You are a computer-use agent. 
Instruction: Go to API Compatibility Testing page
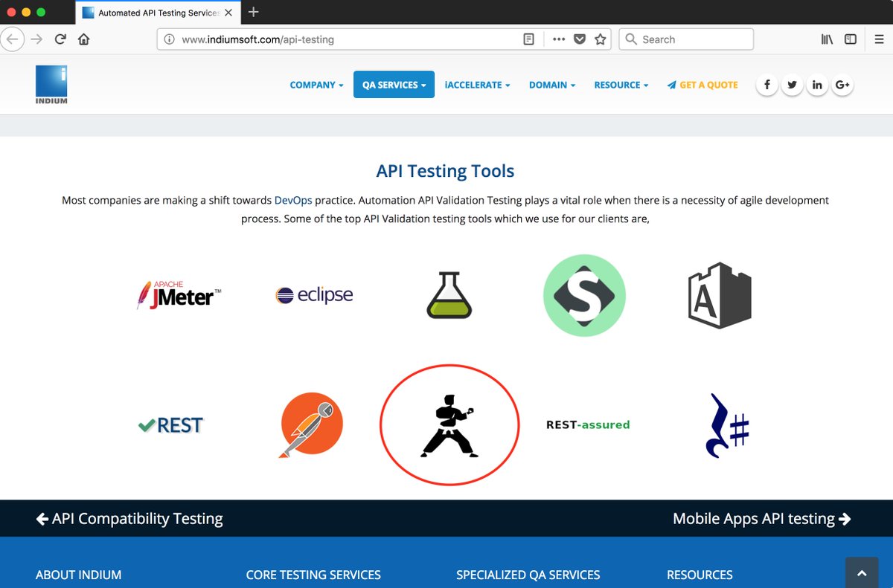129,519
